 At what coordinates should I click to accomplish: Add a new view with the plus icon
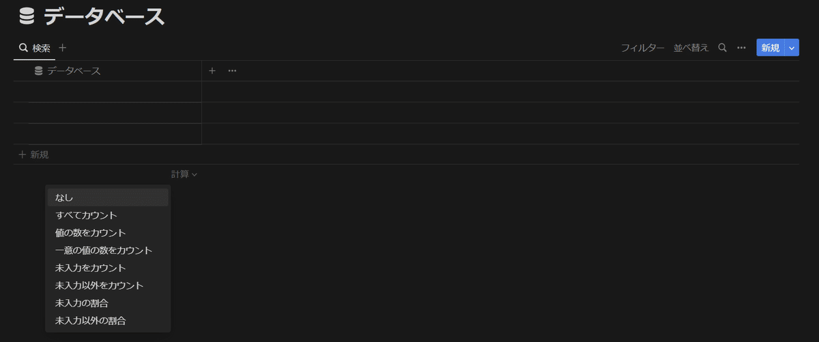(x=63, y=48)
